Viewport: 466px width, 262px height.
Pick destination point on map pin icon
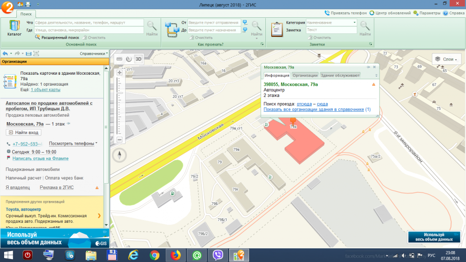245,30
